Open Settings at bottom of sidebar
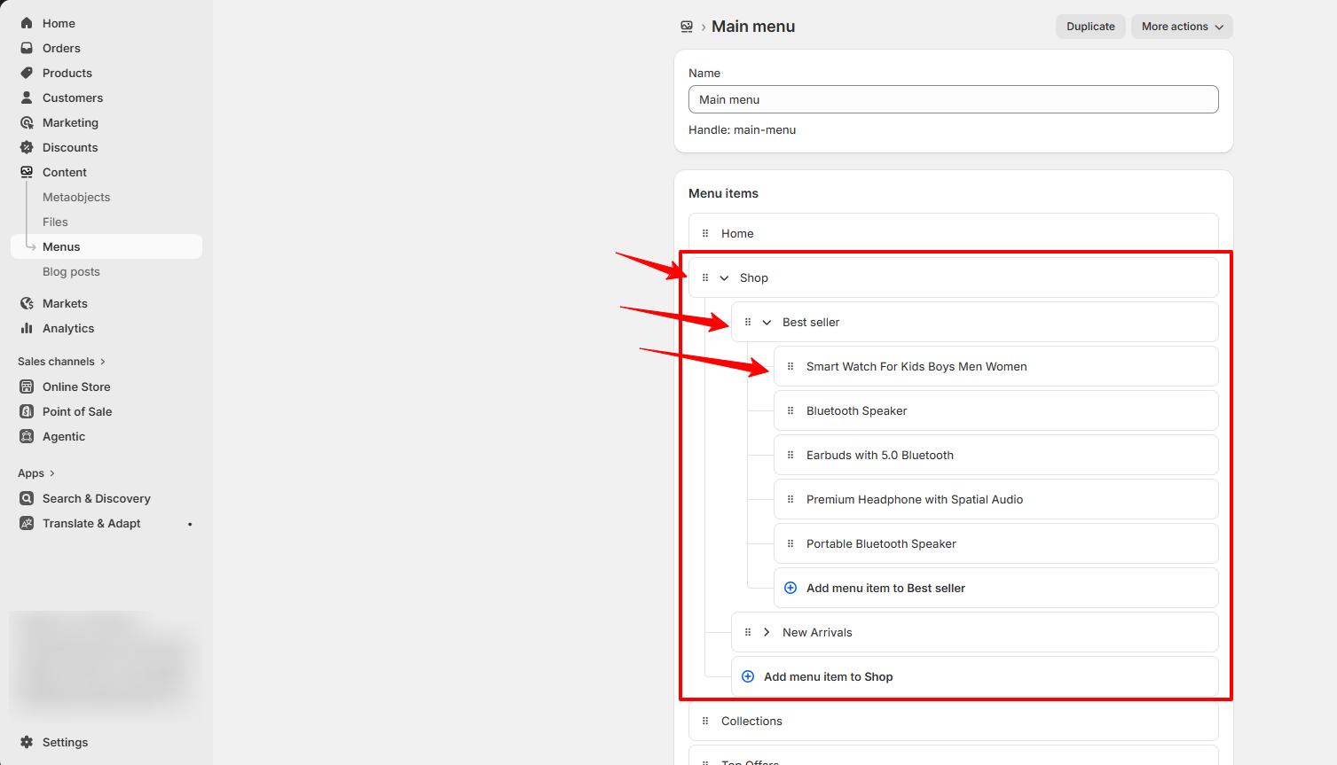This screenshot has width=1337, height=765. click(x=65, y=742)
